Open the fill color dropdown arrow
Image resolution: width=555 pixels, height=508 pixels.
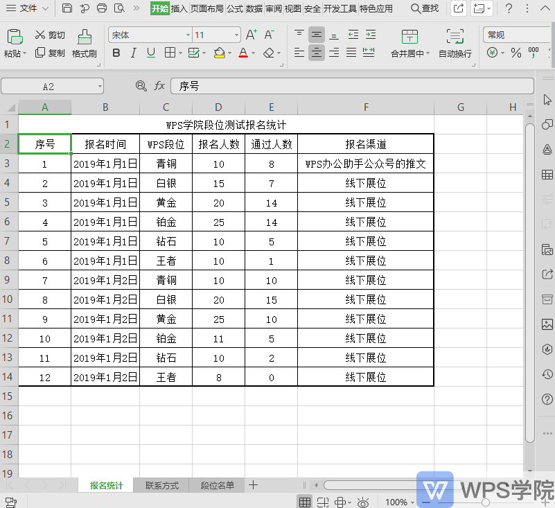pyautogui.click(x=229, y=53)
